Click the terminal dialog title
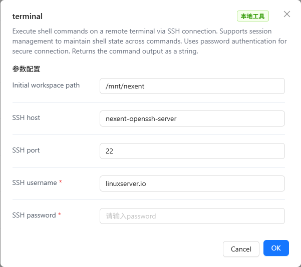Viewport: 301px width, 267px height. pyautogui.click(x=28, y=16)
